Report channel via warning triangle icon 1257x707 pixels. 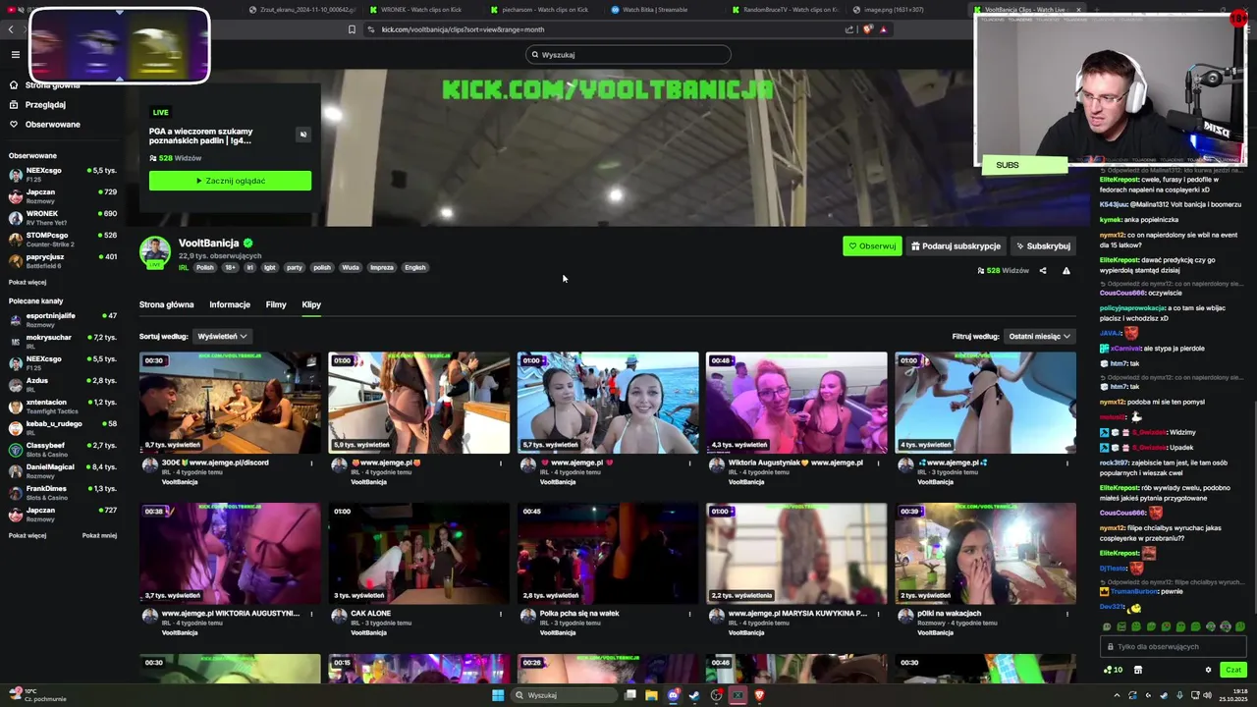(x=1066, y=271)
